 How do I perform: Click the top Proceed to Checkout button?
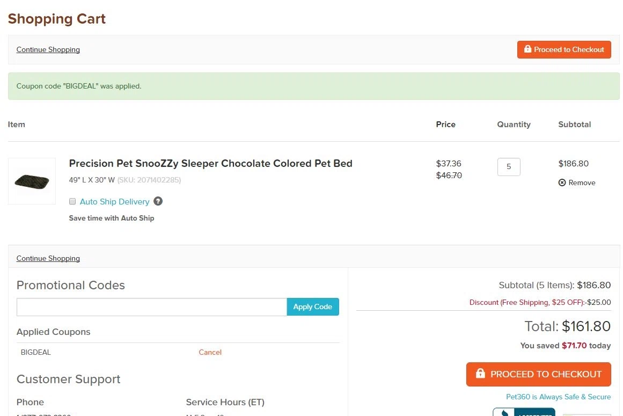click(x=564, y=49)
